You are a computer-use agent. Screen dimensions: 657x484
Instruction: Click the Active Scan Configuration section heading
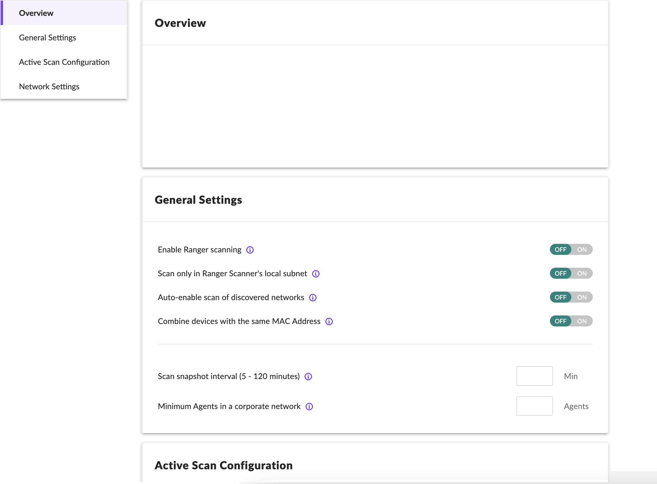[223, 466]
